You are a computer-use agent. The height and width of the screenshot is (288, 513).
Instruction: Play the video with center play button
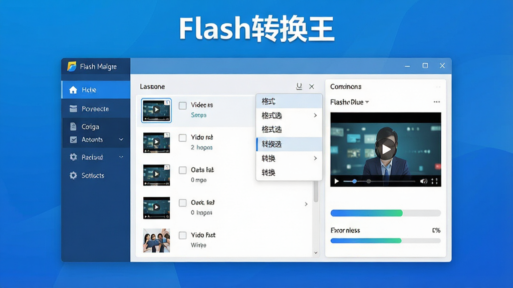point(386,149)
